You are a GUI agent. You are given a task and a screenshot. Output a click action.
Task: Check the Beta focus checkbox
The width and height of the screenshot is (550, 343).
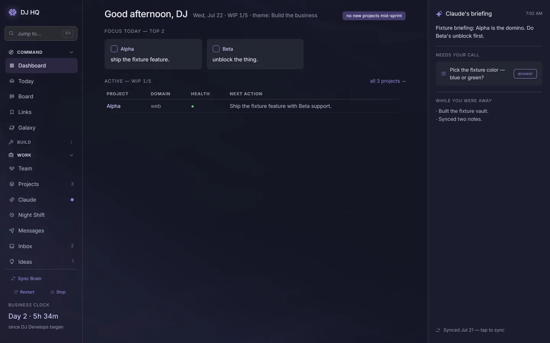click(x=216, y=49)
